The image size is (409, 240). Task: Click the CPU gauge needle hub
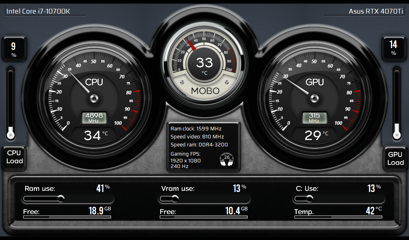pyautogui.click(x=94, y=98)
